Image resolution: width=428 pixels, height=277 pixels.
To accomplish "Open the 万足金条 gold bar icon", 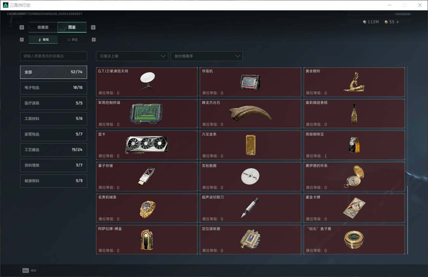I will point(251,145).
